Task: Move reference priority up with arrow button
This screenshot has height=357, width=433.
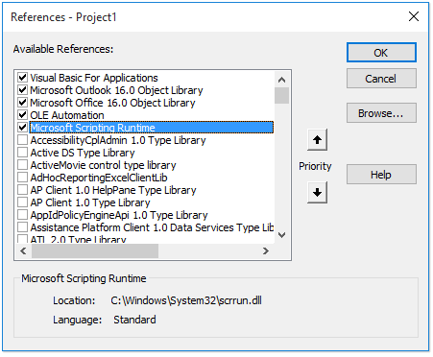Action: point(317,139)
